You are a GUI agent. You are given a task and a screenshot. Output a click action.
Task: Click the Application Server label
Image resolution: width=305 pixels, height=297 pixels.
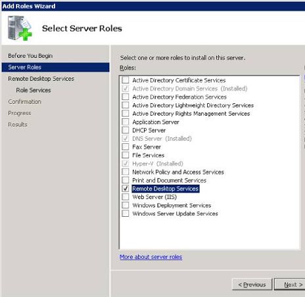point(156,122)
